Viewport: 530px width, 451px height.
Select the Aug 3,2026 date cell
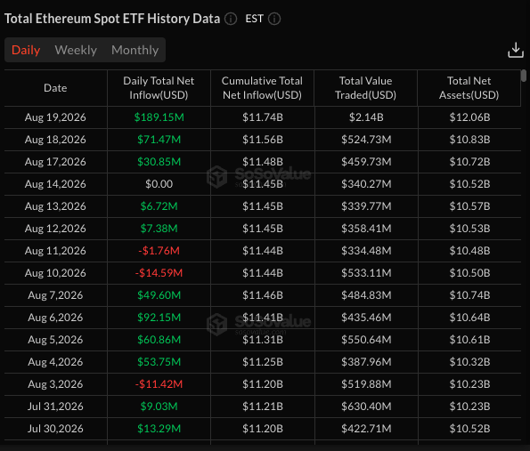click(55, 385)
